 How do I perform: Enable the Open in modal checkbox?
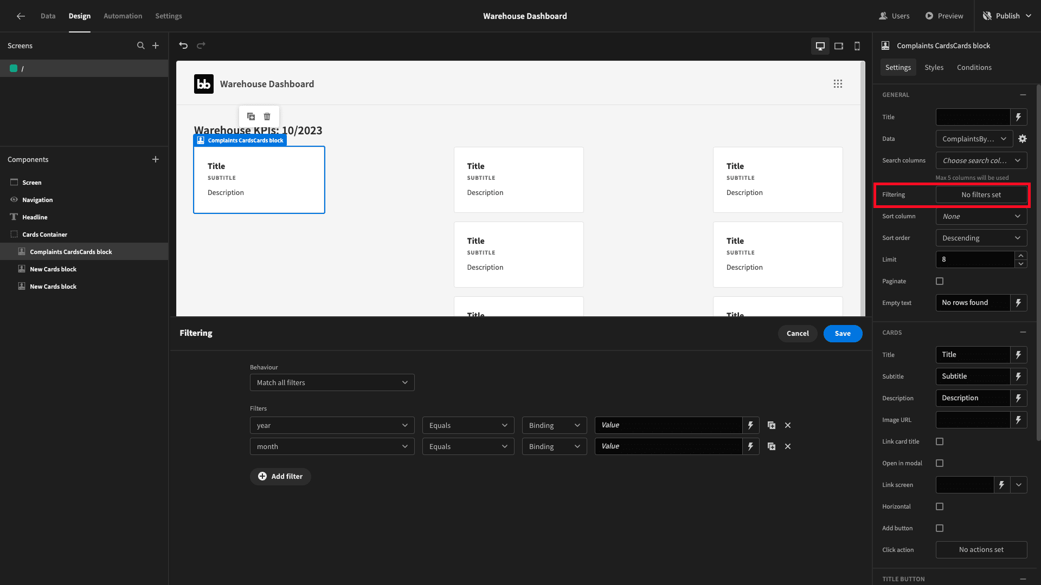[x=940, y=463]
